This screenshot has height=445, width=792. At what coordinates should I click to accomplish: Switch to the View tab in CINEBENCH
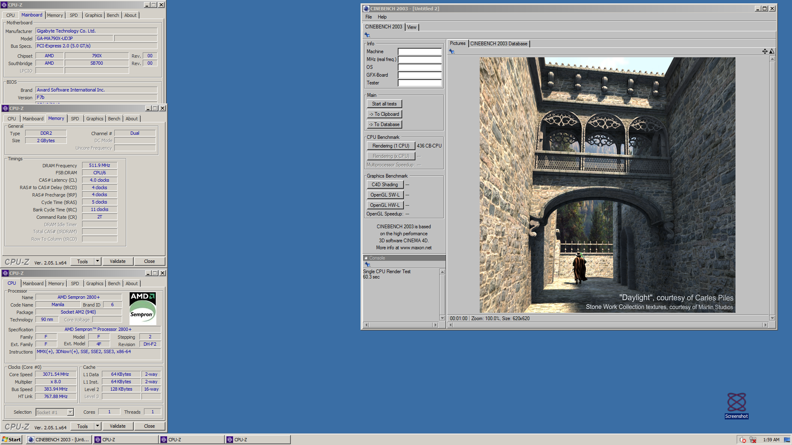(x=412, y=27)
